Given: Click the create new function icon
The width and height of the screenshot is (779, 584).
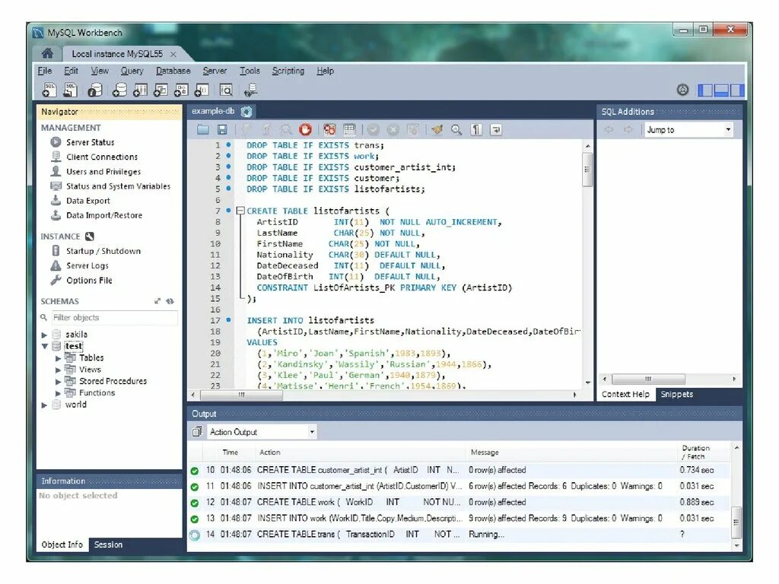Looking at the screenshot, I should (x=201, y=90).
